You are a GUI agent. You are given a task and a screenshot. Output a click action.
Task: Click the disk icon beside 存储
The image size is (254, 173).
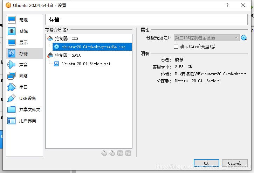(x=12, y=53)
